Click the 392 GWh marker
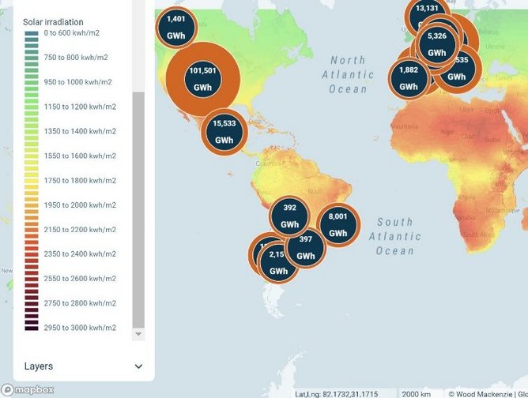 [x=289, y=216]
